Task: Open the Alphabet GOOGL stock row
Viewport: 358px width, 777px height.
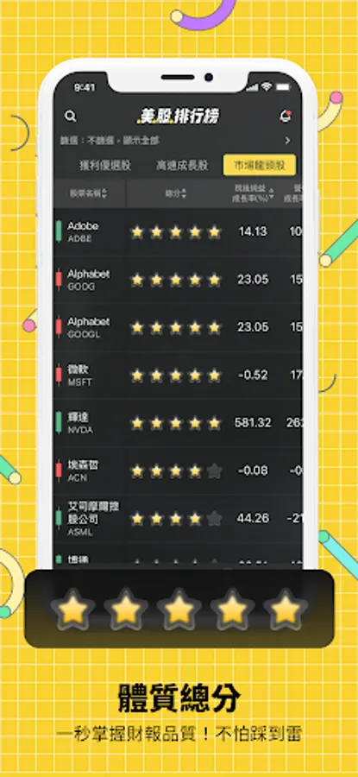Action: 178,327
